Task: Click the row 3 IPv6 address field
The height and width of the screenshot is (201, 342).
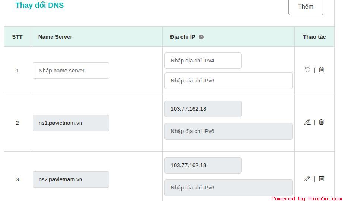Action: click(228, 188)
